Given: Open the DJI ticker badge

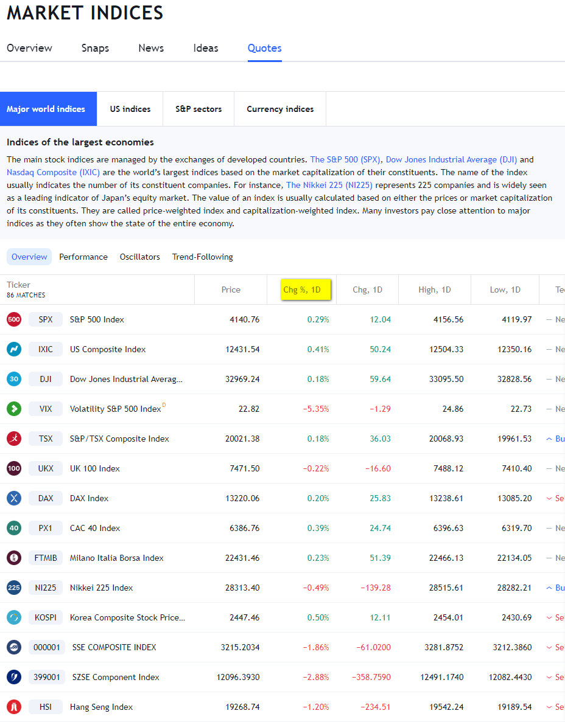Looking at the screenshot, I should tap(46, 379).
